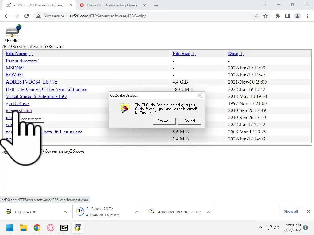Bookmark this page with the star icon

tap(266, 16)
